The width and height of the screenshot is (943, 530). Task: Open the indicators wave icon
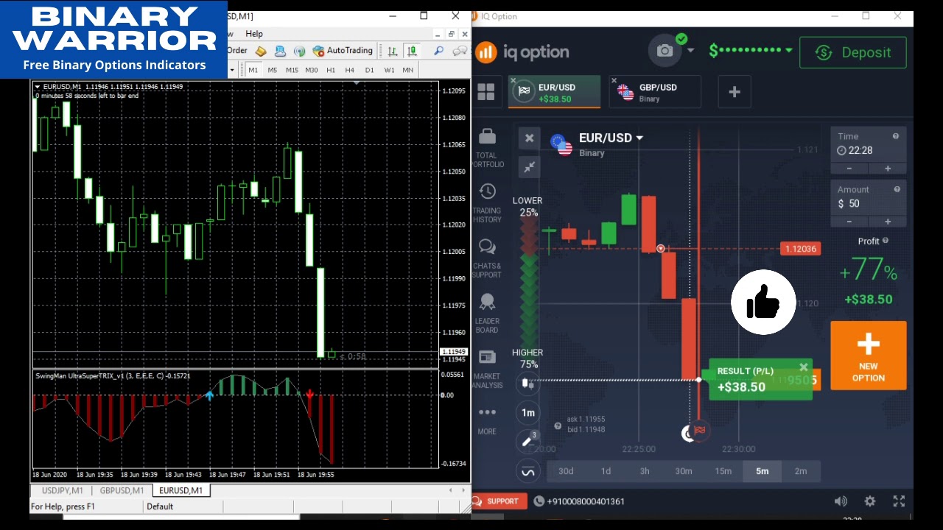[527, 471]
